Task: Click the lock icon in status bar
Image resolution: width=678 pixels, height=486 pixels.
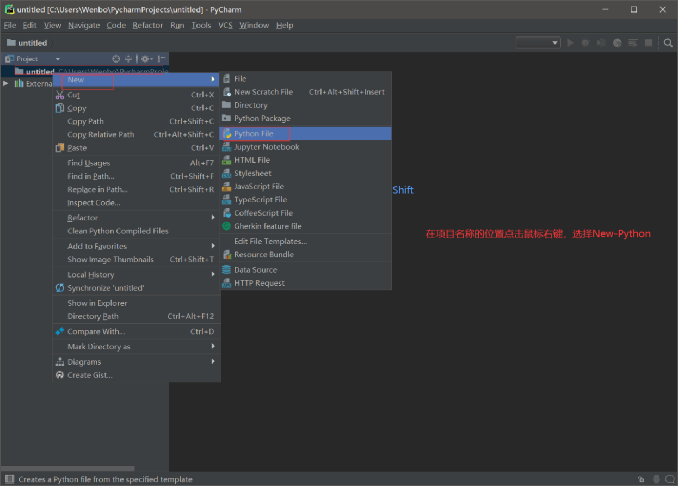Action: coord(642,479)
